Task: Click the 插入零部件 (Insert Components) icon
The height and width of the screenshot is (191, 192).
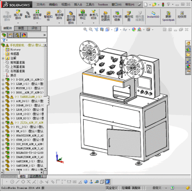Action: [x=18, y=15]
